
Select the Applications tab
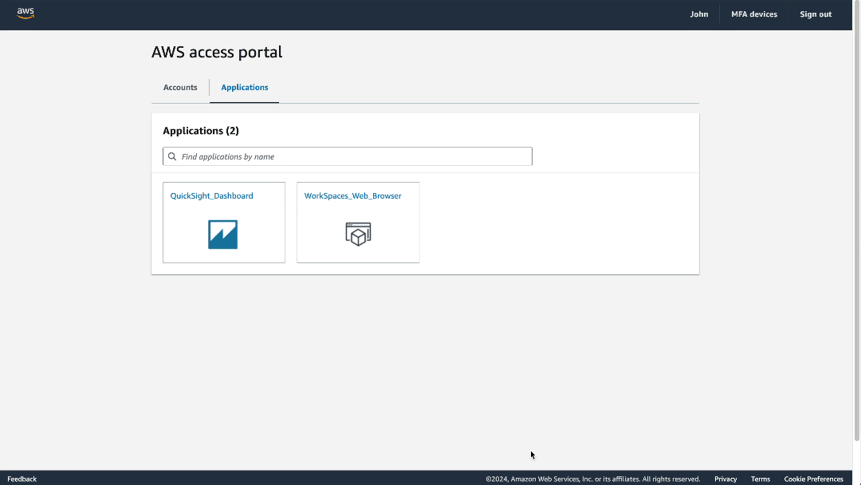point(245,87)
